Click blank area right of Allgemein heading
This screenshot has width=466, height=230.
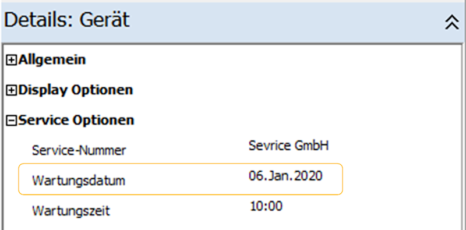(267, 61)
